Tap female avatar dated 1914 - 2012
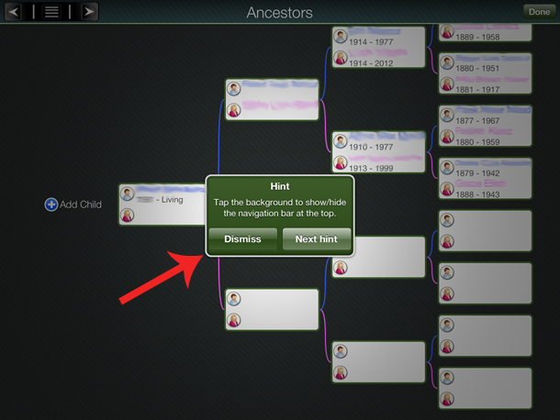This screenshot has height=420, width=560. tap(341, 58)
